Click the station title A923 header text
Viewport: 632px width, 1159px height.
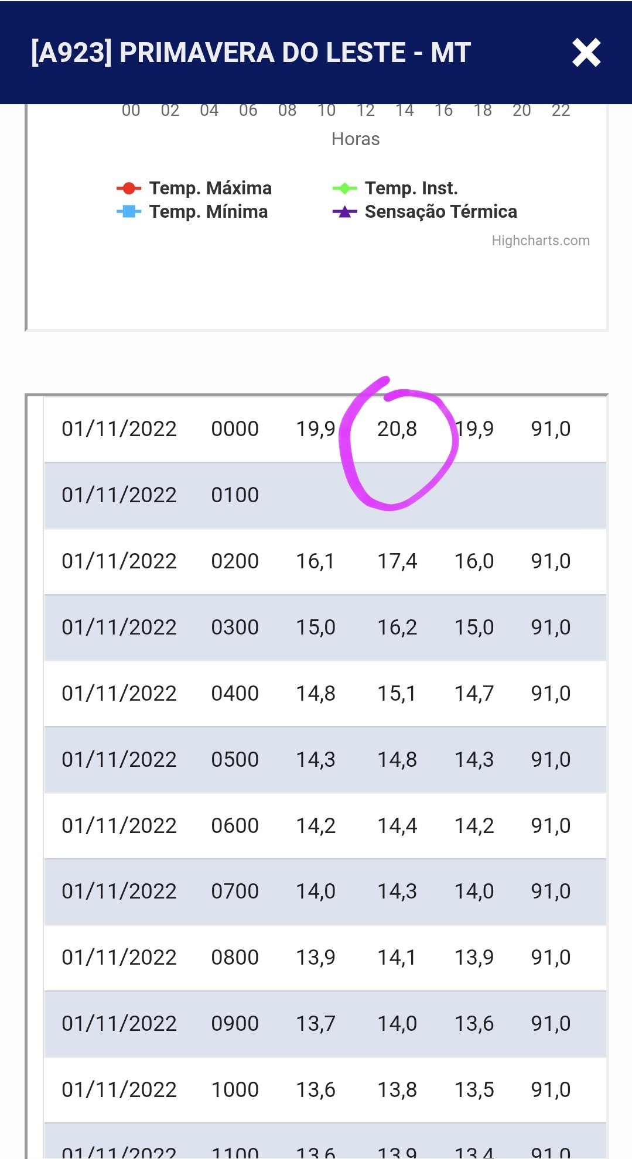(251, 53)
